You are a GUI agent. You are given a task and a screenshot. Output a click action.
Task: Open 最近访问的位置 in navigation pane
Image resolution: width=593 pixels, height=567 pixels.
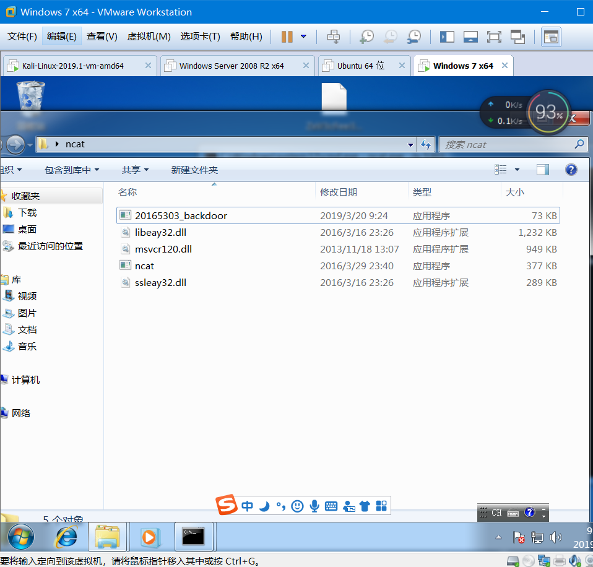pos(50,246)
